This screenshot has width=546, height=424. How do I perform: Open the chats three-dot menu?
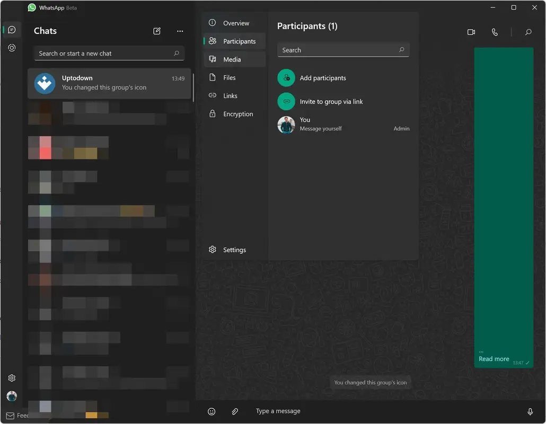180,31
